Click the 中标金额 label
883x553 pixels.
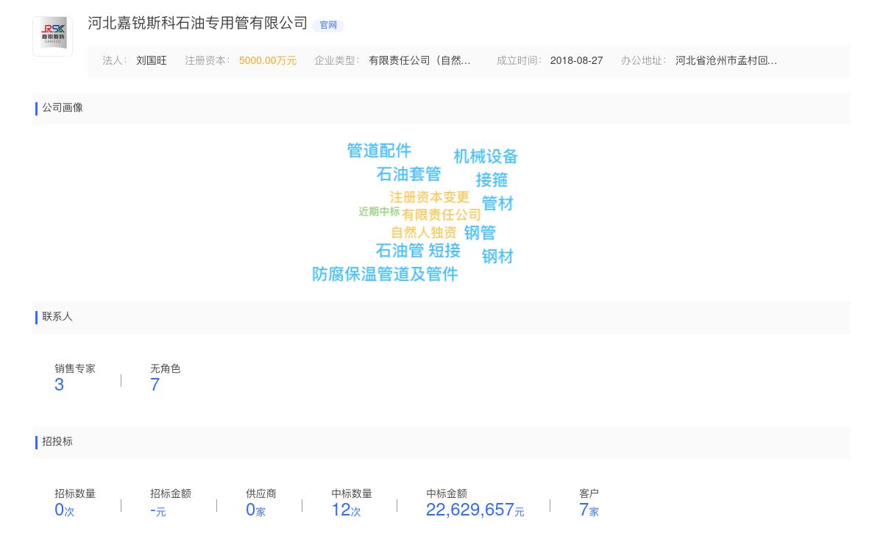click(x=447, y=494)
